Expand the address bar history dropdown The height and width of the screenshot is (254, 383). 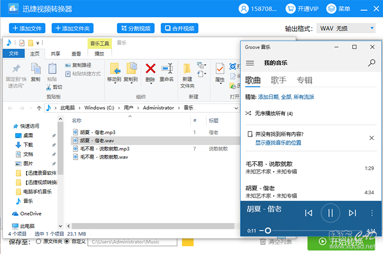[x=236, y=108]
